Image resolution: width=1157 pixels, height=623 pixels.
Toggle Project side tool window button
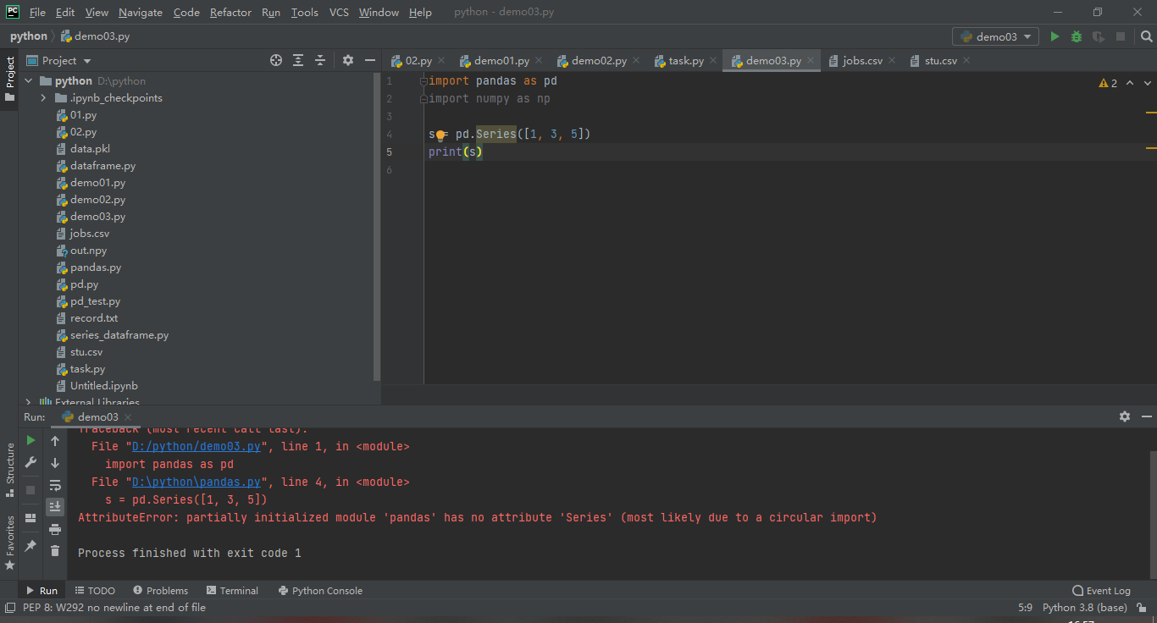click(x=9, y=79)
